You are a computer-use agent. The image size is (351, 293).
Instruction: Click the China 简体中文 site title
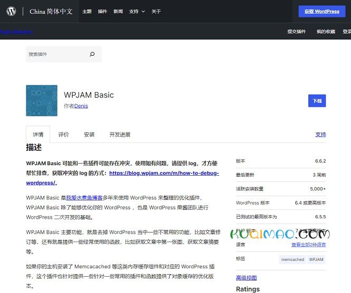[x=51, y=12]
